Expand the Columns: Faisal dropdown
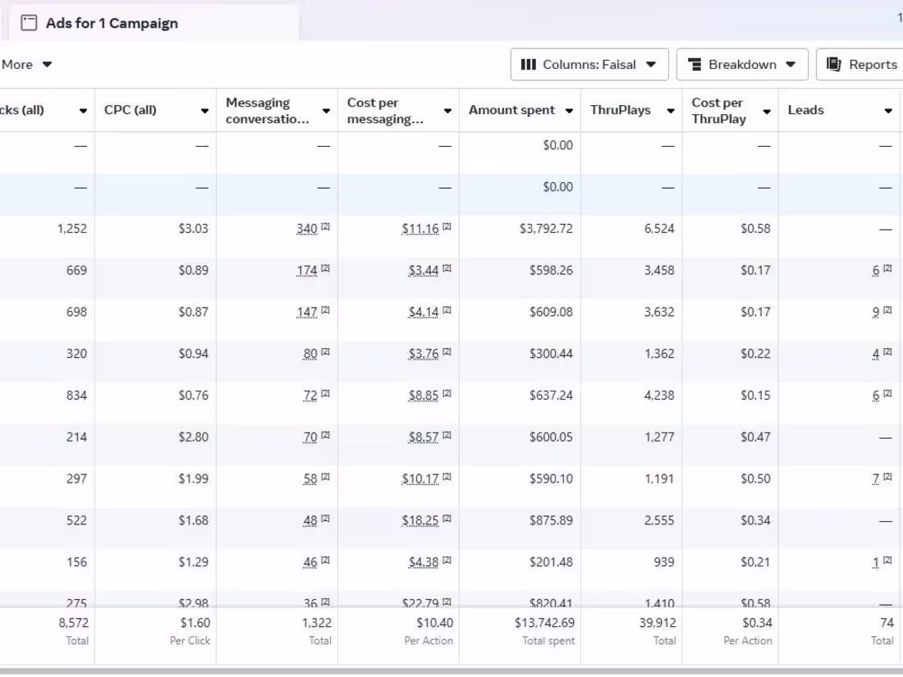 pyautogui.click(x=651, y=65)
